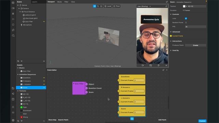This screenshot has height=123, width=219.
Task: Click Add Patch in Patch Editor
Action: pos(162,120)
